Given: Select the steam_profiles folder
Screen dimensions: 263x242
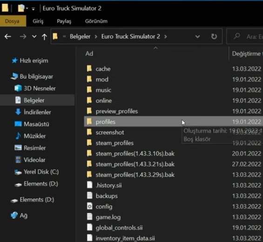Looking at the screenshot, I should point(115,143).
